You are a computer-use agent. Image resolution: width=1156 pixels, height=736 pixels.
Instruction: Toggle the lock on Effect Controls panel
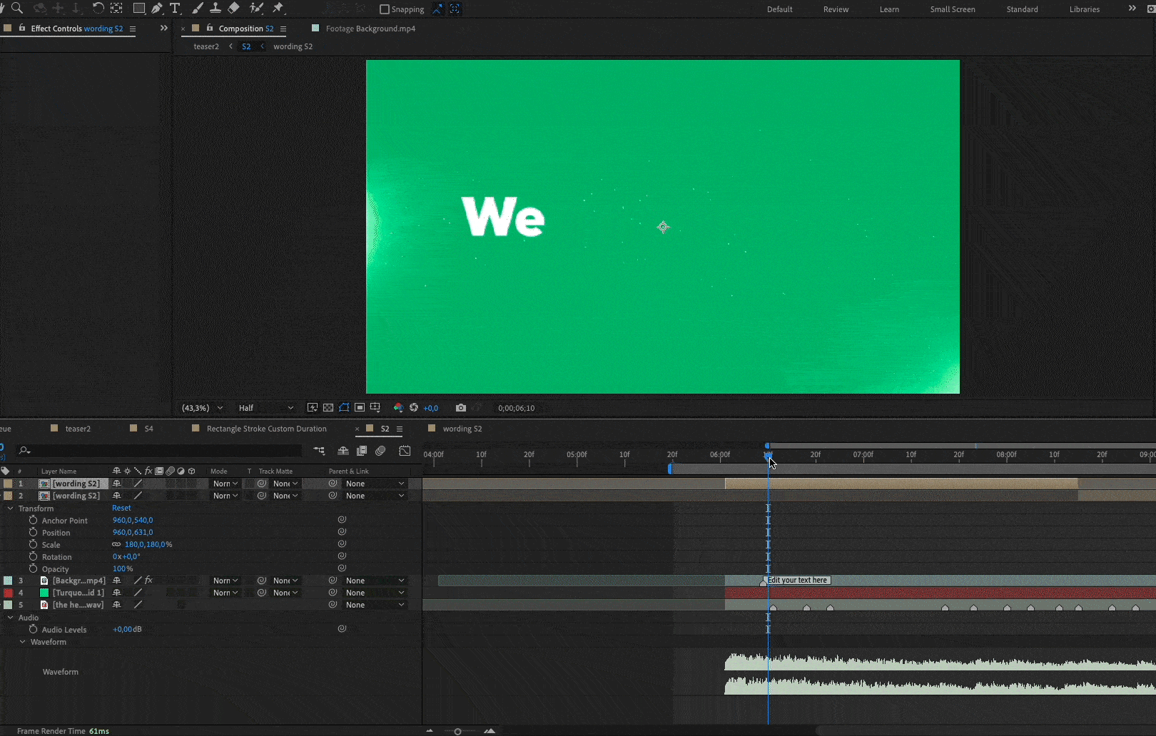[22, 29]
